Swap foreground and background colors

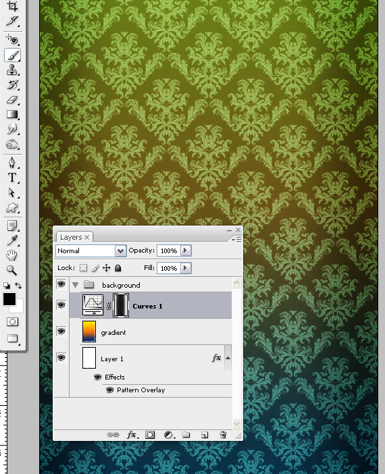(x=18, y=286)
